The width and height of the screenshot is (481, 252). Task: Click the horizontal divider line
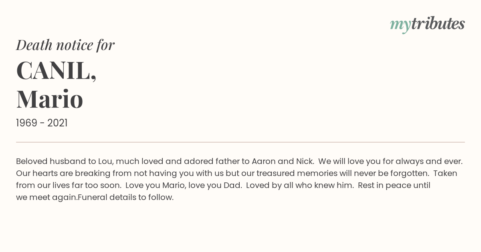[240, 142]
